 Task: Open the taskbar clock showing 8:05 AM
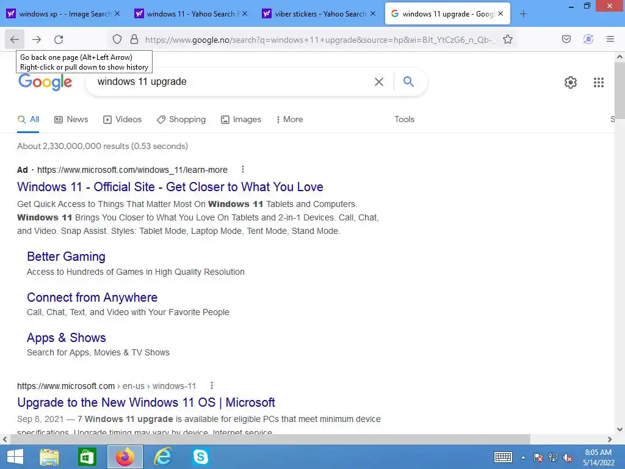click(x=598, y=457)
